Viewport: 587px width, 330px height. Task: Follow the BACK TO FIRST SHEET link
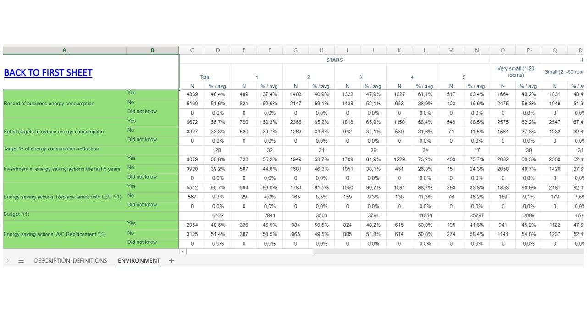[x=48, y=73]
